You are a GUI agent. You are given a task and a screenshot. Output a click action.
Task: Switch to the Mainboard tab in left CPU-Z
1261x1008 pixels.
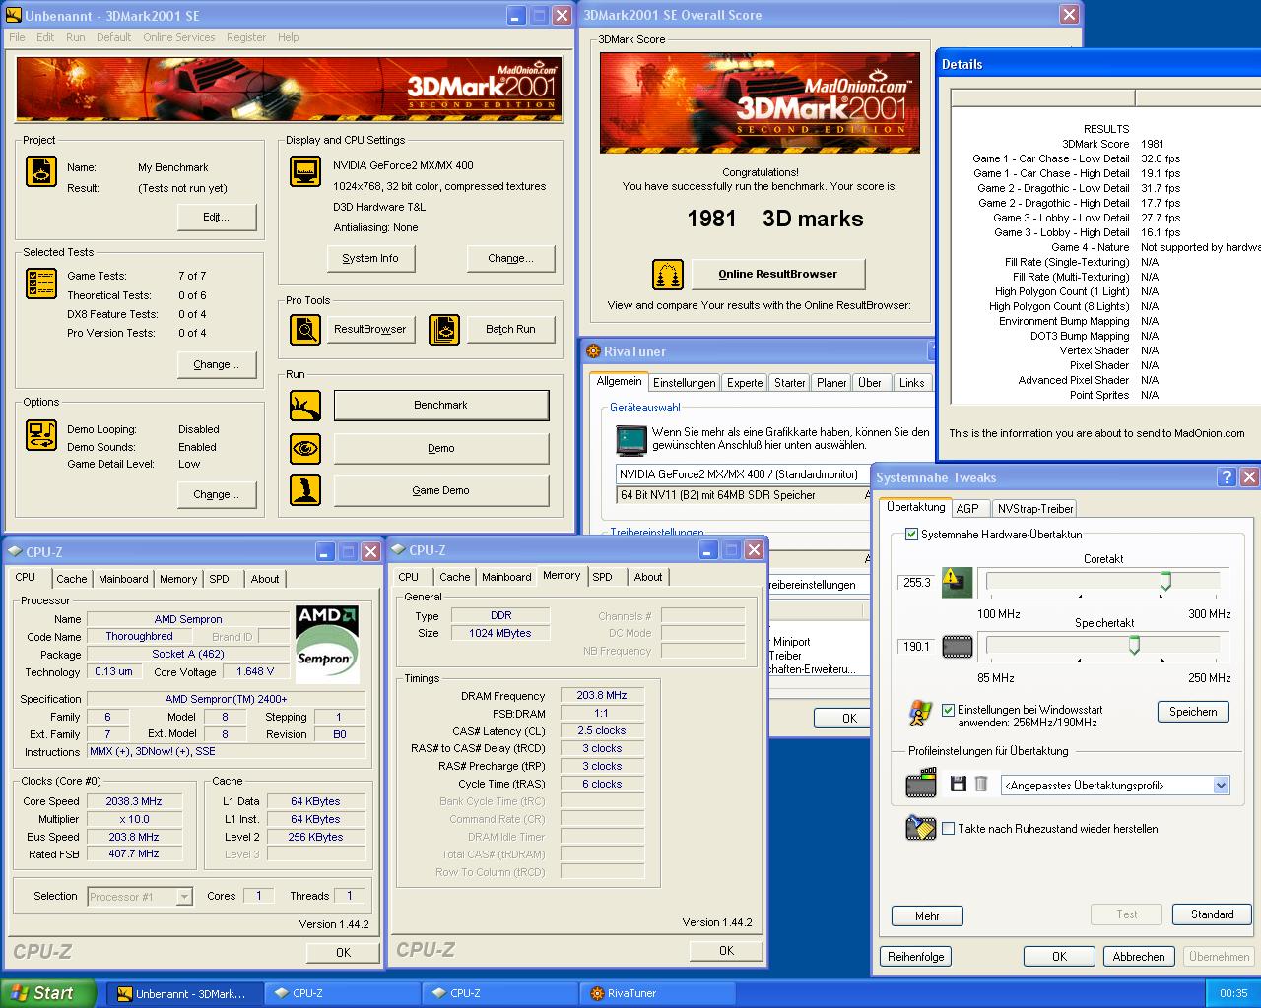tap(123, 579)
